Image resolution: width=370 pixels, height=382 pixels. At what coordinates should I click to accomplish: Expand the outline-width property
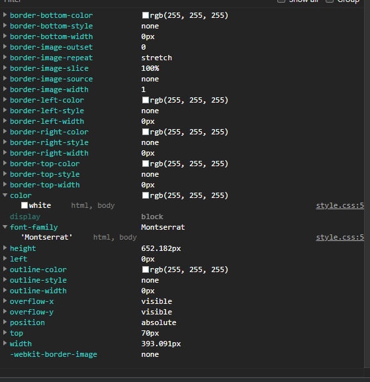tap(5, 291)
